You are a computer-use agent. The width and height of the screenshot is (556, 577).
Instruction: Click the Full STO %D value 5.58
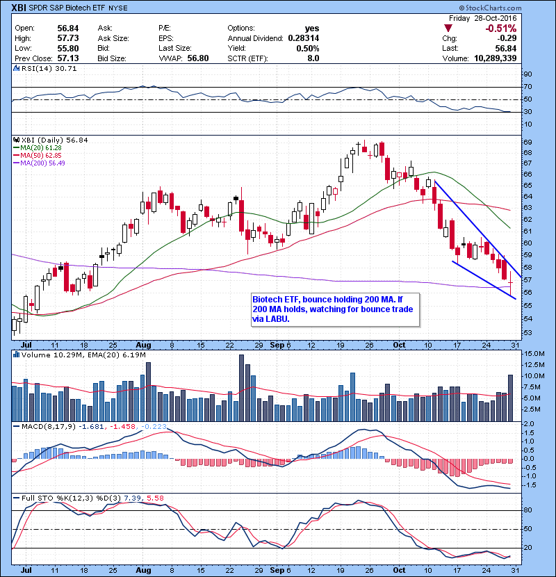pos(155,498)
